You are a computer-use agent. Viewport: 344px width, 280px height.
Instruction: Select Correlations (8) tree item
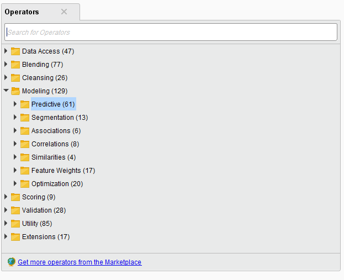(x=55, y=144)
